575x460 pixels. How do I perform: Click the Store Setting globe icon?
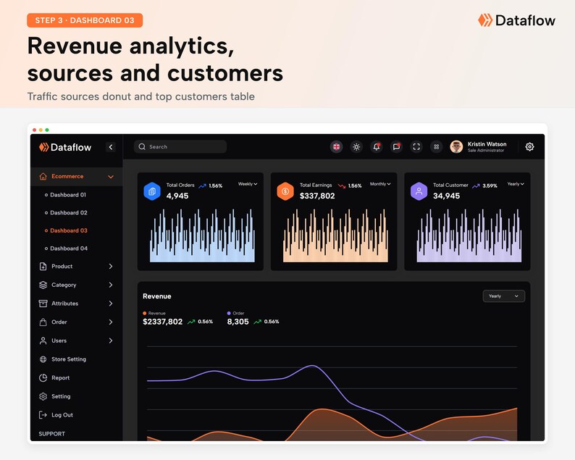(43, 359)
